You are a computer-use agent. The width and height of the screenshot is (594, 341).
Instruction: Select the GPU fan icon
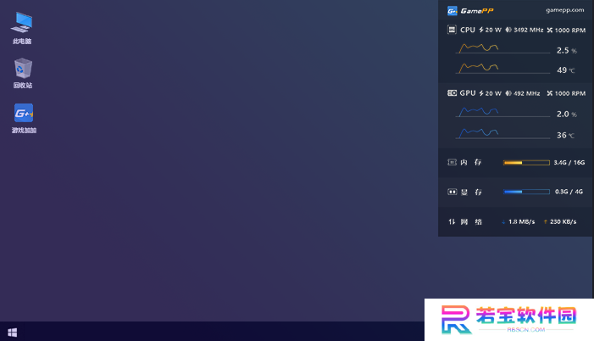pyautogui.click(x=550, y=93)
